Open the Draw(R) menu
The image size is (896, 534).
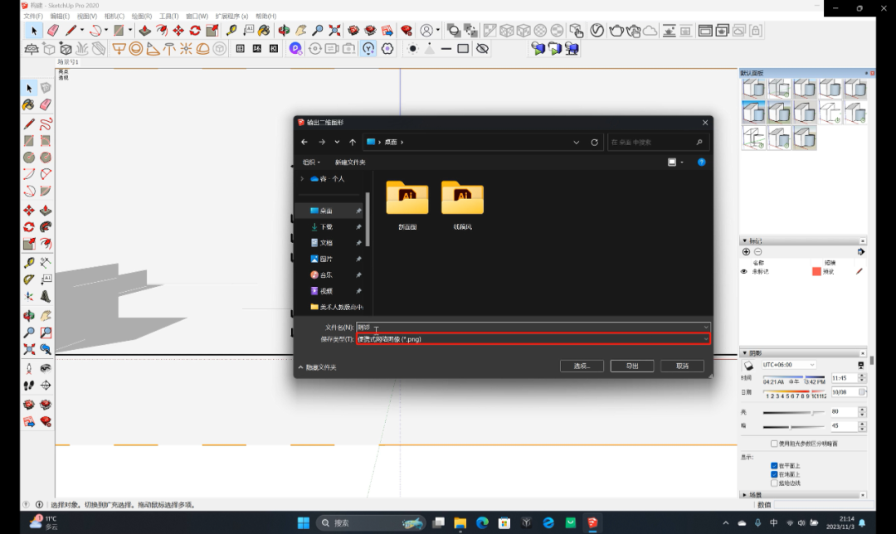click(x=142, y=16)
